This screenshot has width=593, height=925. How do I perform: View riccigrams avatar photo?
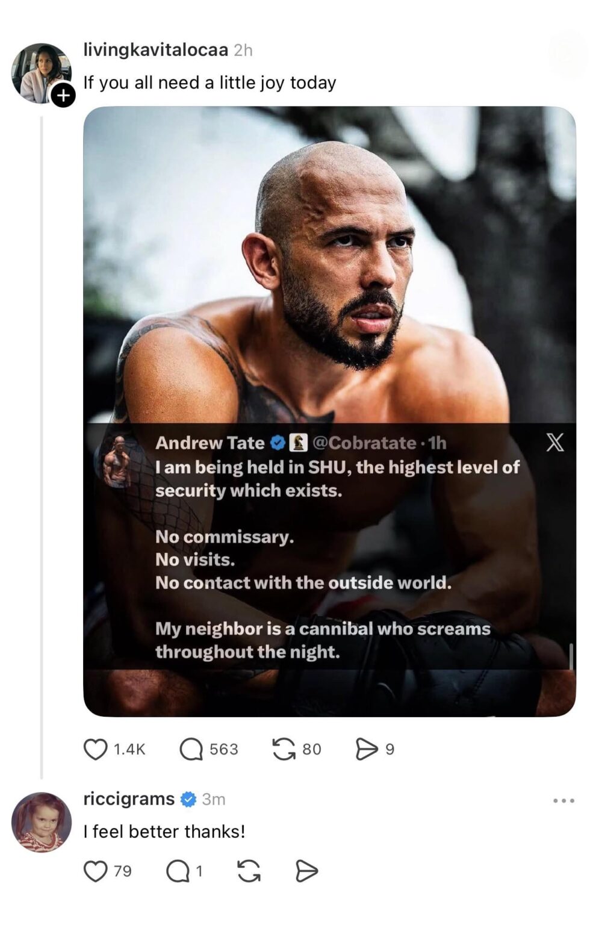tap(41, 822)
